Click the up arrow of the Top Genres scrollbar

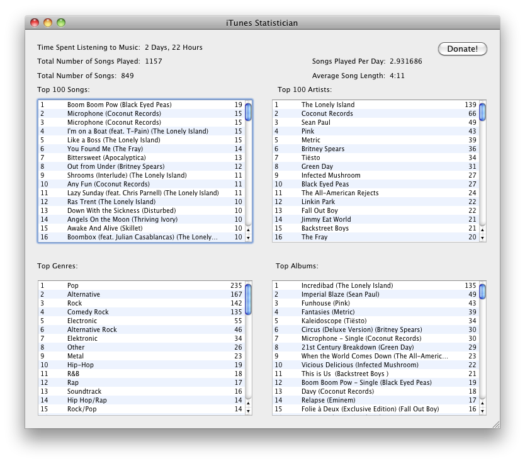click(248, 403)
